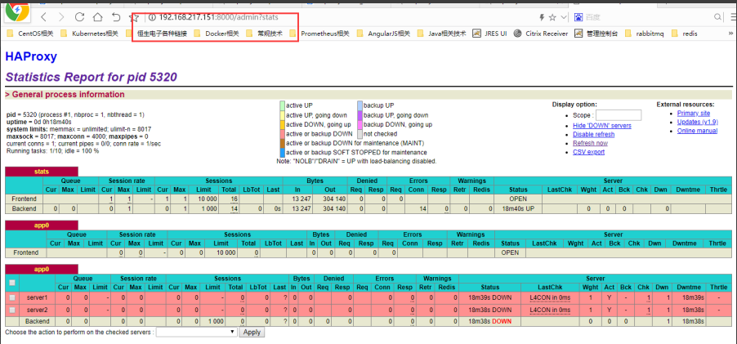Open the home page icon
Viewport: 737px width, 344px height.
tap(97, 17)
